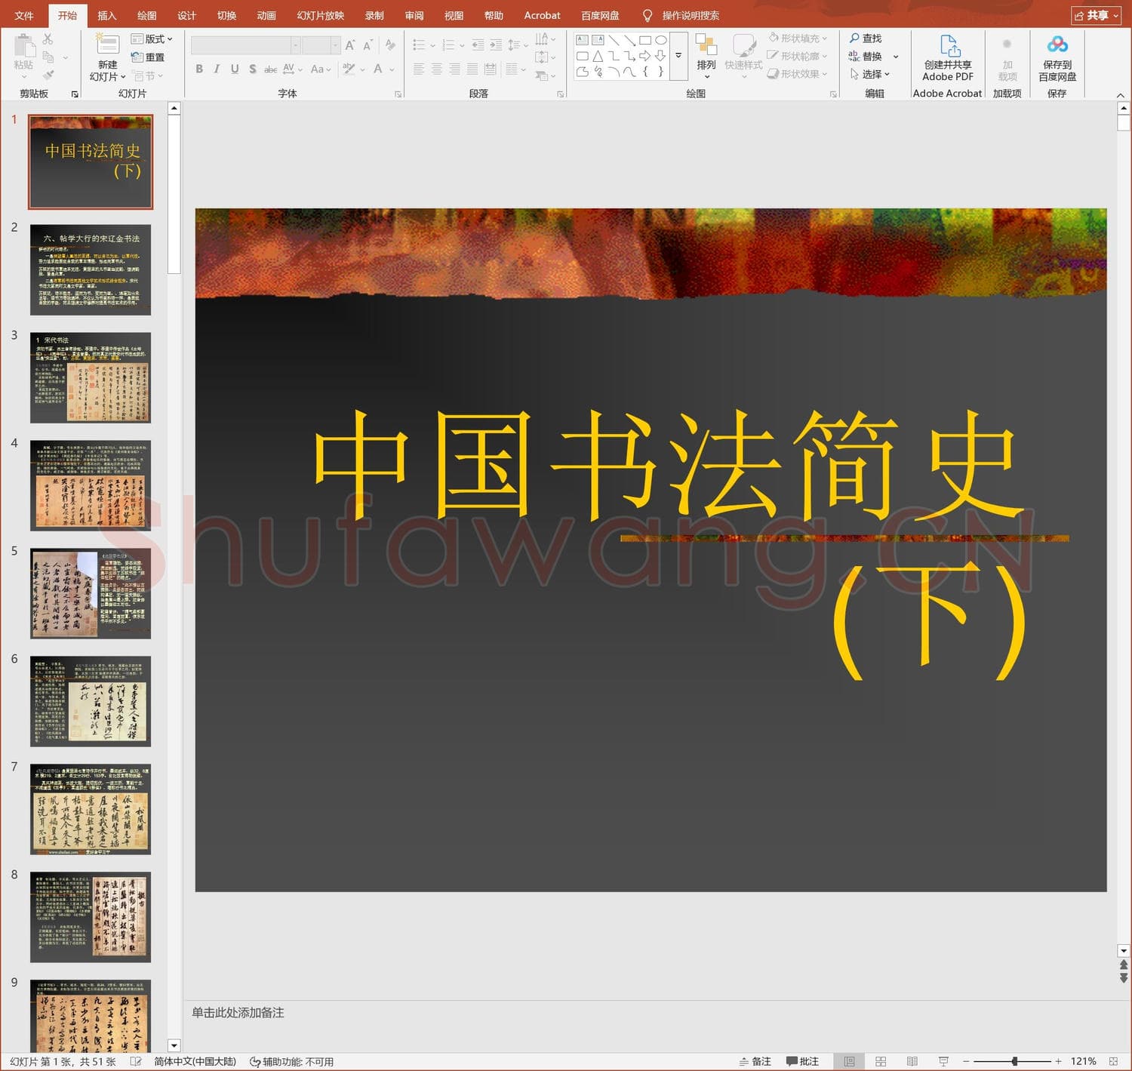Click the Arrange (排列) button
This screenshot has height=1071, width=1132.
(706, 56)
